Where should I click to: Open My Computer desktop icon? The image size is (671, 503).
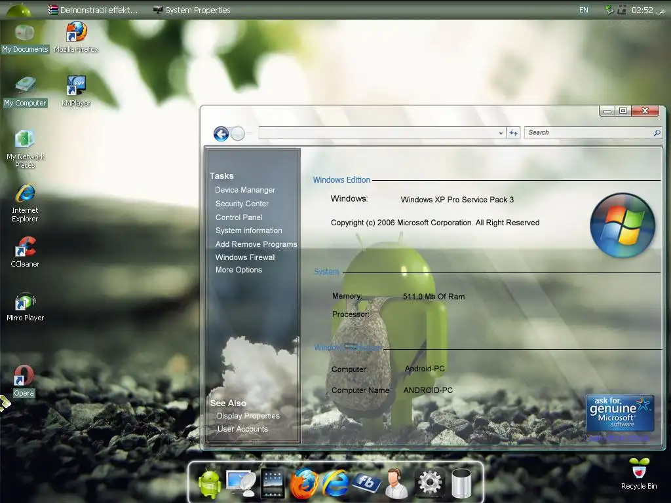(x=25, y=92)
